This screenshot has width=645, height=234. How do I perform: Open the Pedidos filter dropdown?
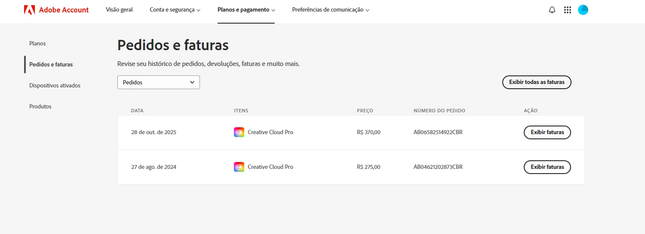[159, 82]
